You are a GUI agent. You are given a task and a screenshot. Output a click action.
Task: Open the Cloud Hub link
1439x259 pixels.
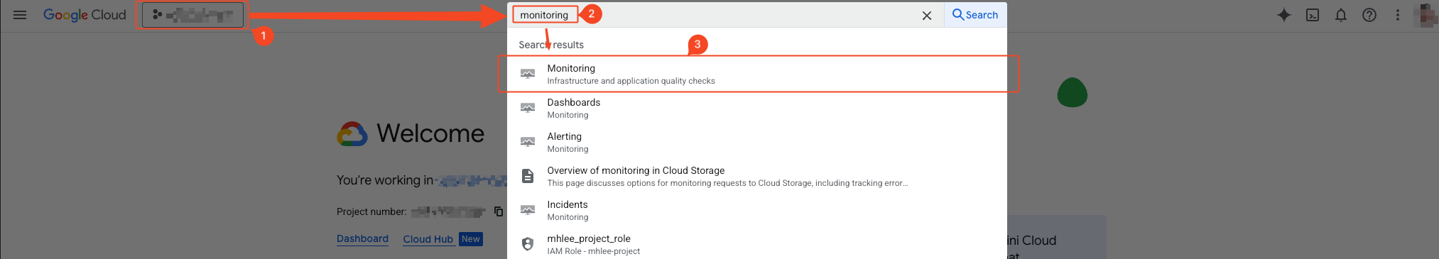coord(428,239)
